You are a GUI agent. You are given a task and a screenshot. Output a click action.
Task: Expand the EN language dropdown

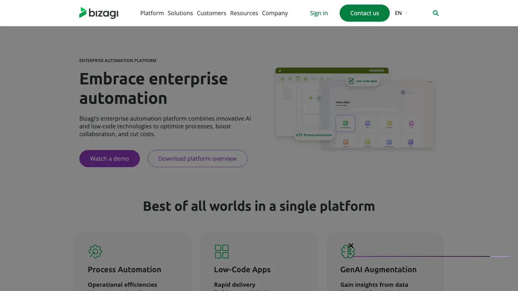401,13
